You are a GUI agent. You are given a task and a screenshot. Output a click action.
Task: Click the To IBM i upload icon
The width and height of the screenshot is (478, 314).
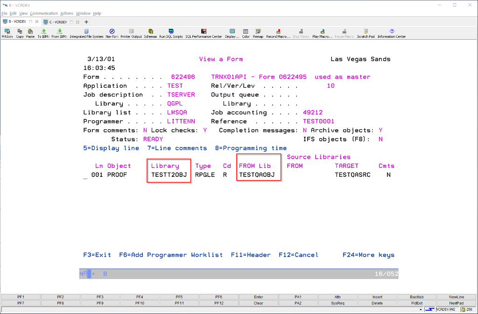pyautogui.click(x=43, y=33)
